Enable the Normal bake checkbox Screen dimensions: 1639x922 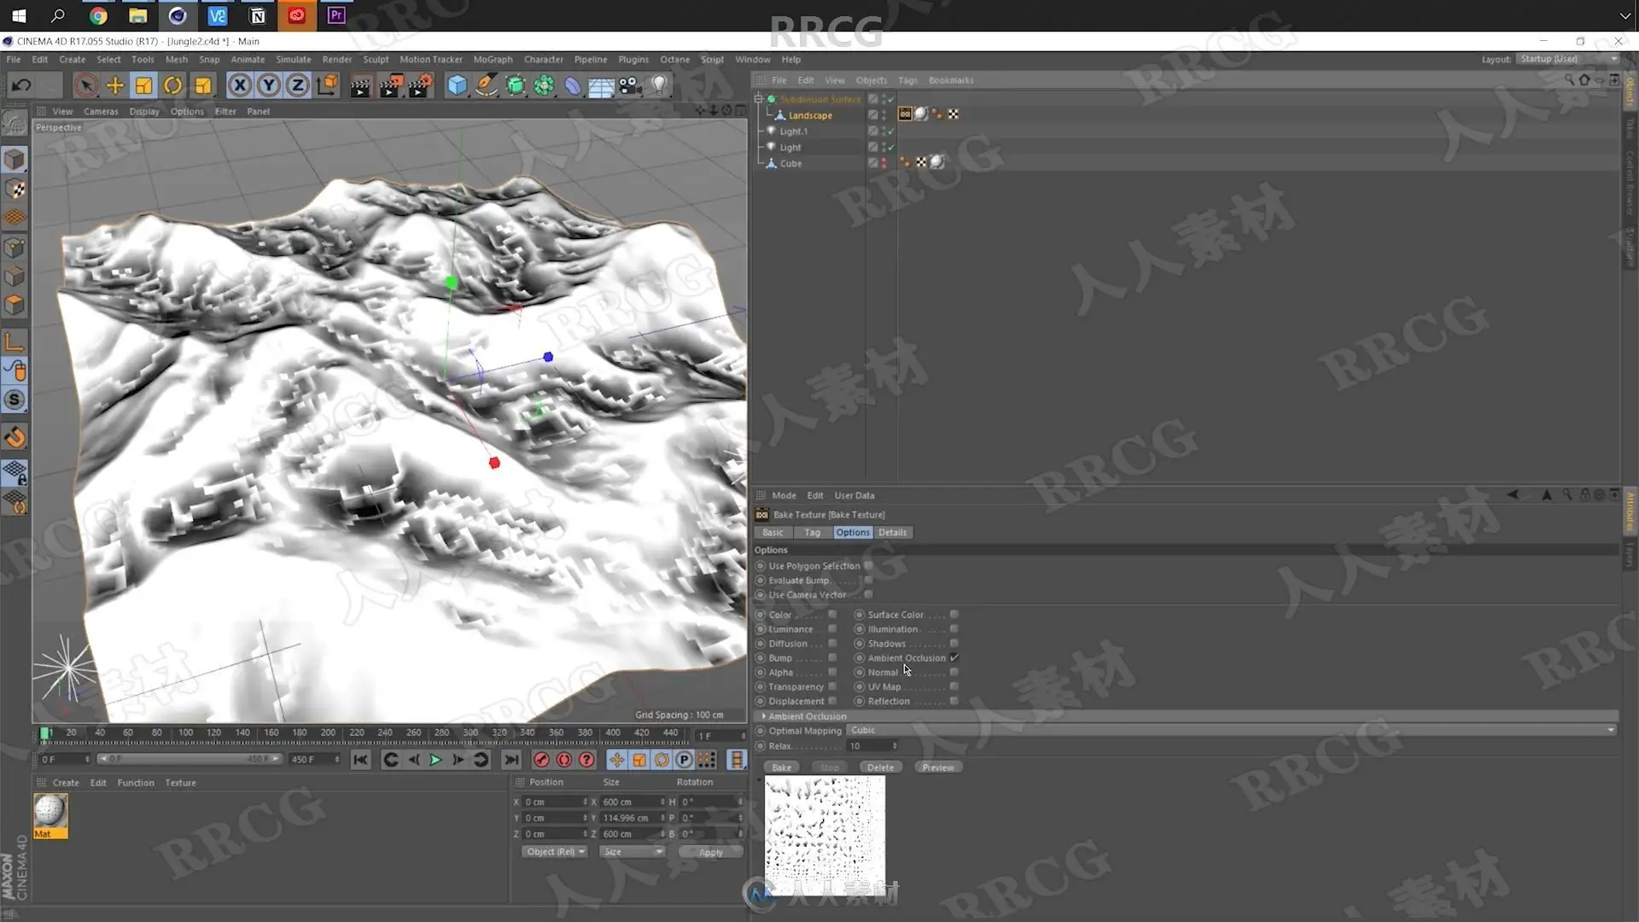coord(954,673)
